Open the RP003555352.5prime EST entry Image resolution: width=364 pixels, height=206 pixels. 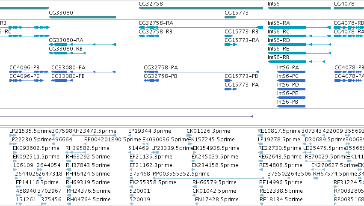click(x=181, y=174)
